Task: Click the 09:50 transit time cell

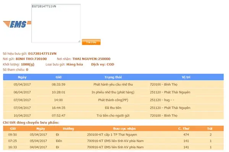Action: click(x=13, y=134)
